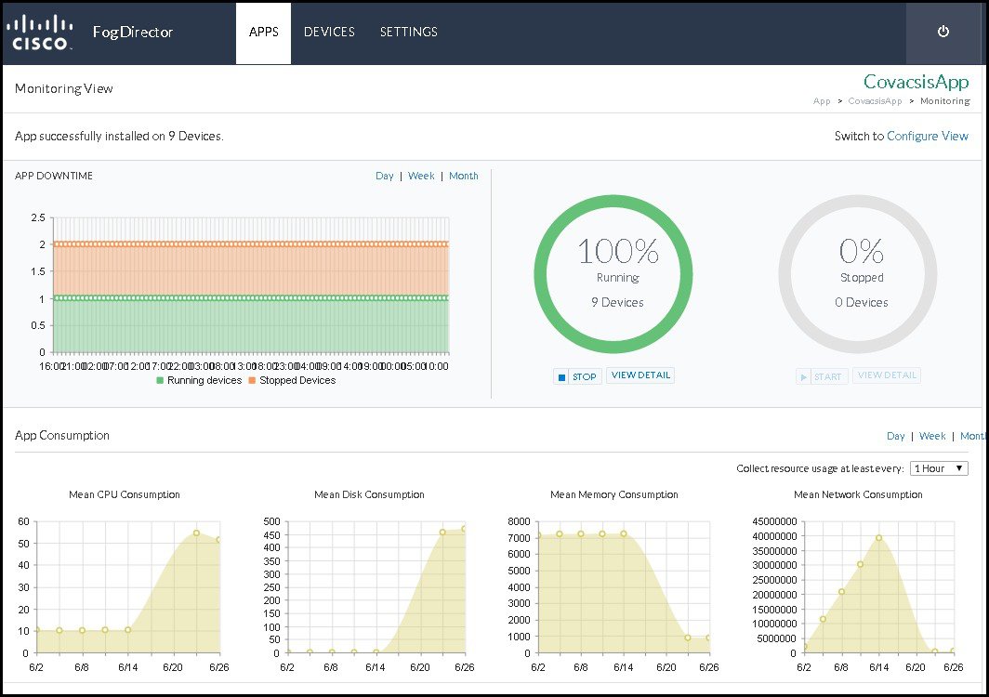Click the Mean Network Consumption chart title
The height and width of the screenshot is (697, 989).
(858, 494)
